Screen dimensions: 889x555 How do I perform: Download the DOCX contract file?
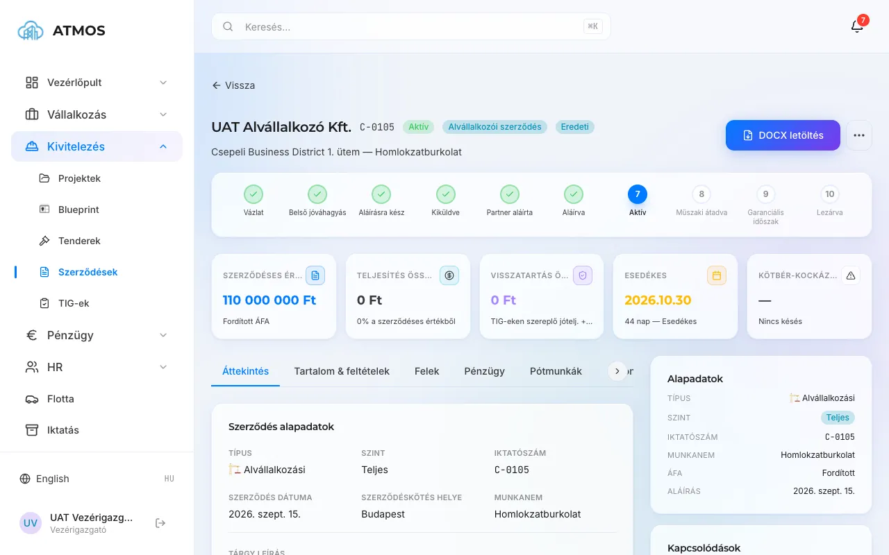[783, 135]
